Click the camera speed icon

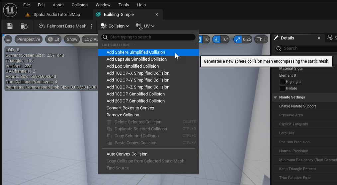click(259, 39)
